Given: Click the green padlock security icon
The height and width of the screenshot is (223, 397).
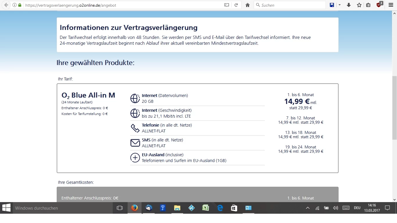Looking at the screenshot, I should [20, 5].
